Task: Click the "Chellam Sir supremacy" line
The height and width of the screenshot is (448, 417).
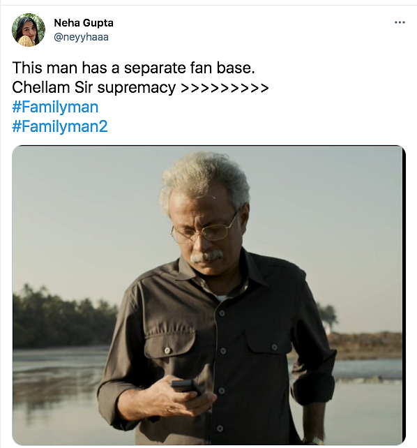Action: 94,87
